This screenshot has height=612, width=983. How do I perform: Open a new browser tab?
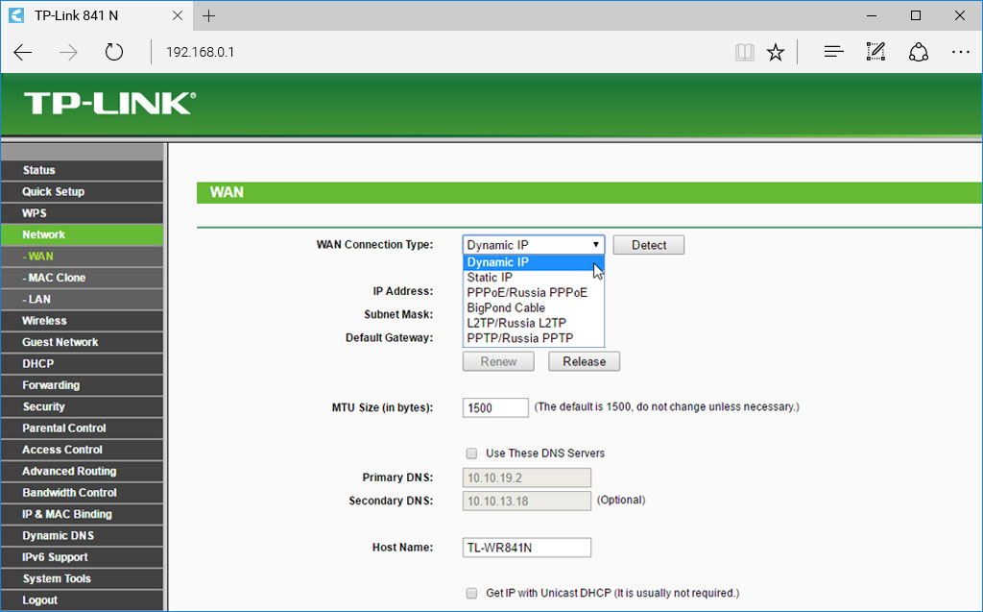[208, 15]
